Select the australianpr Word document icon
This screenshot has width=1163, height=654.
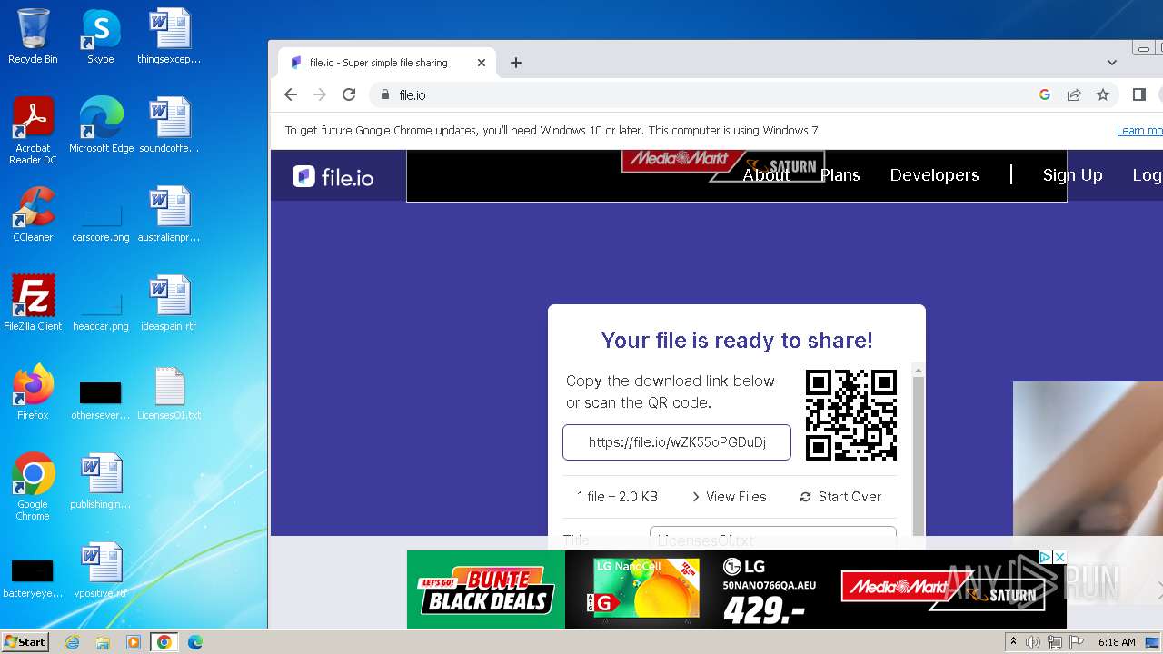coord(169,214)
